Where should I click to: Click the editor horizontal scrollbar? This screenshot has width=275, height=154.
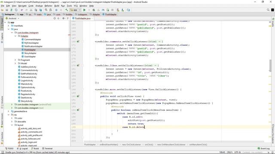174,142
